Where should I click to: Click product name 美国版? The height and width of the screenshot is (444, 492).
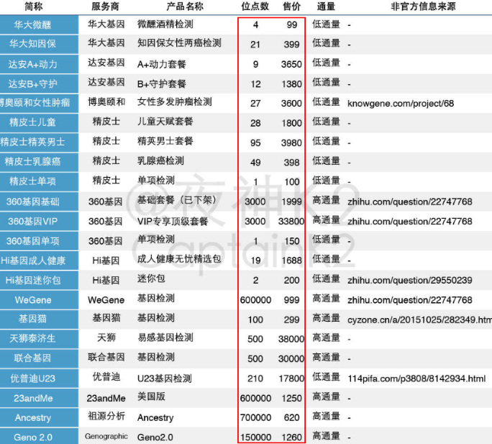pos(151,397)
